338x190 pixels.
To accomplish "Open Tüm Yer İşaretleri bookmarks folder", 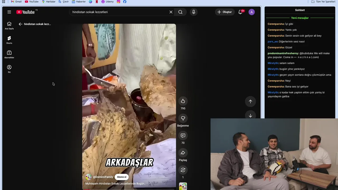I will (323, 2).
